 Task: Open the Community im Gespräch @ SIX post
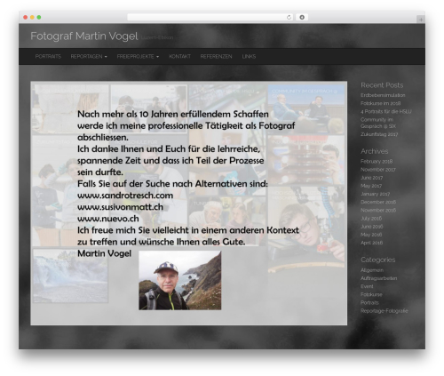coord(378,123)
